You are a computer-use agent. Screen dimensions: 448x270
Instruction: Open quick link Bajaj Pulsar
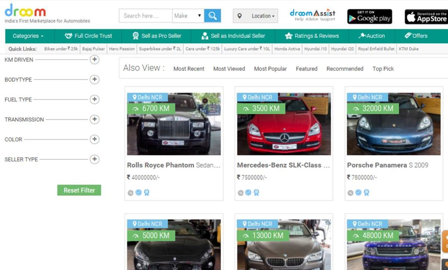(93, 49)
